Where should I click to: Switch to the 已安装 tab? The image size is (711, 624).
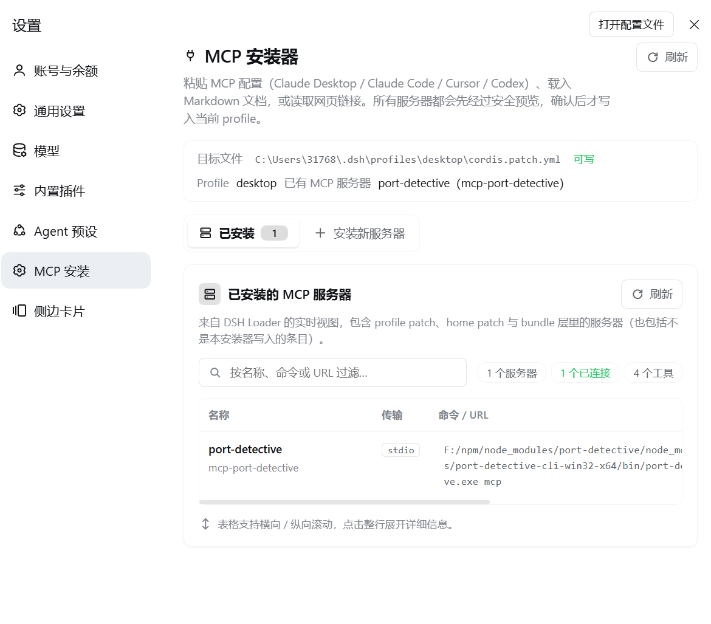coord(244,233)
